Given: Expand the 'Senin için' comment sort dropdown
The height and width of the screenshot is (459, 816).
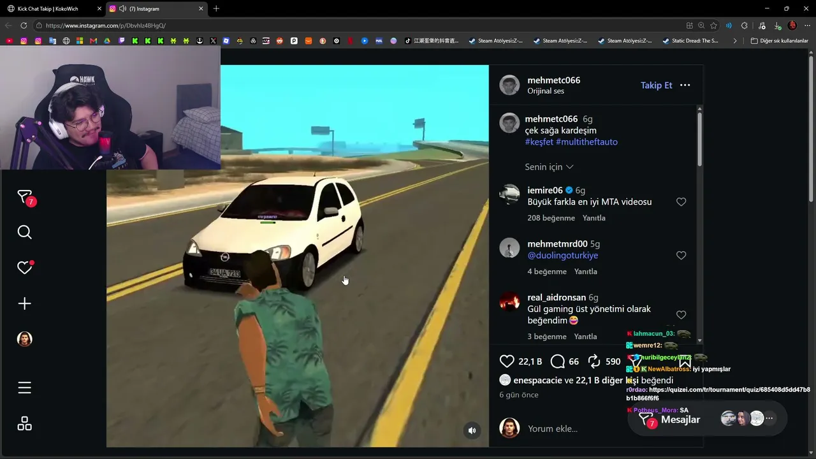Looking at the screenshot, I should click(x=549, y=167).
